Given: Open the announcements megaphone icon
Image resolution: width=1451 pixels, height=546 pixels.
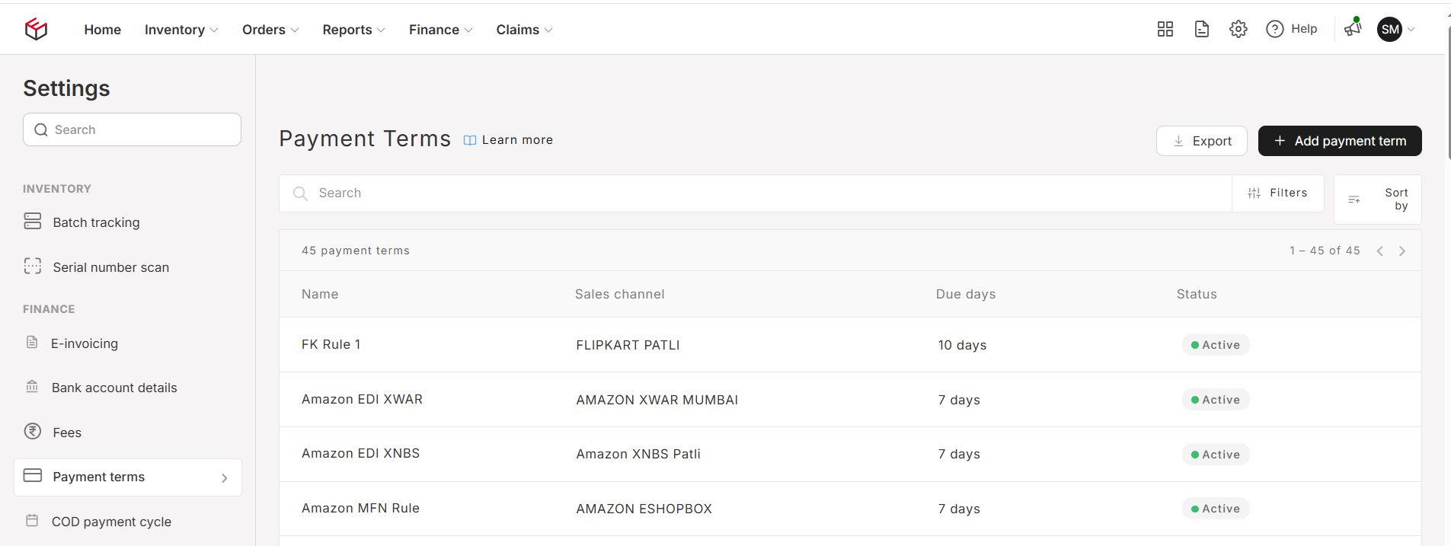Looking at the screenshot, I should (x=1353, y=28).
